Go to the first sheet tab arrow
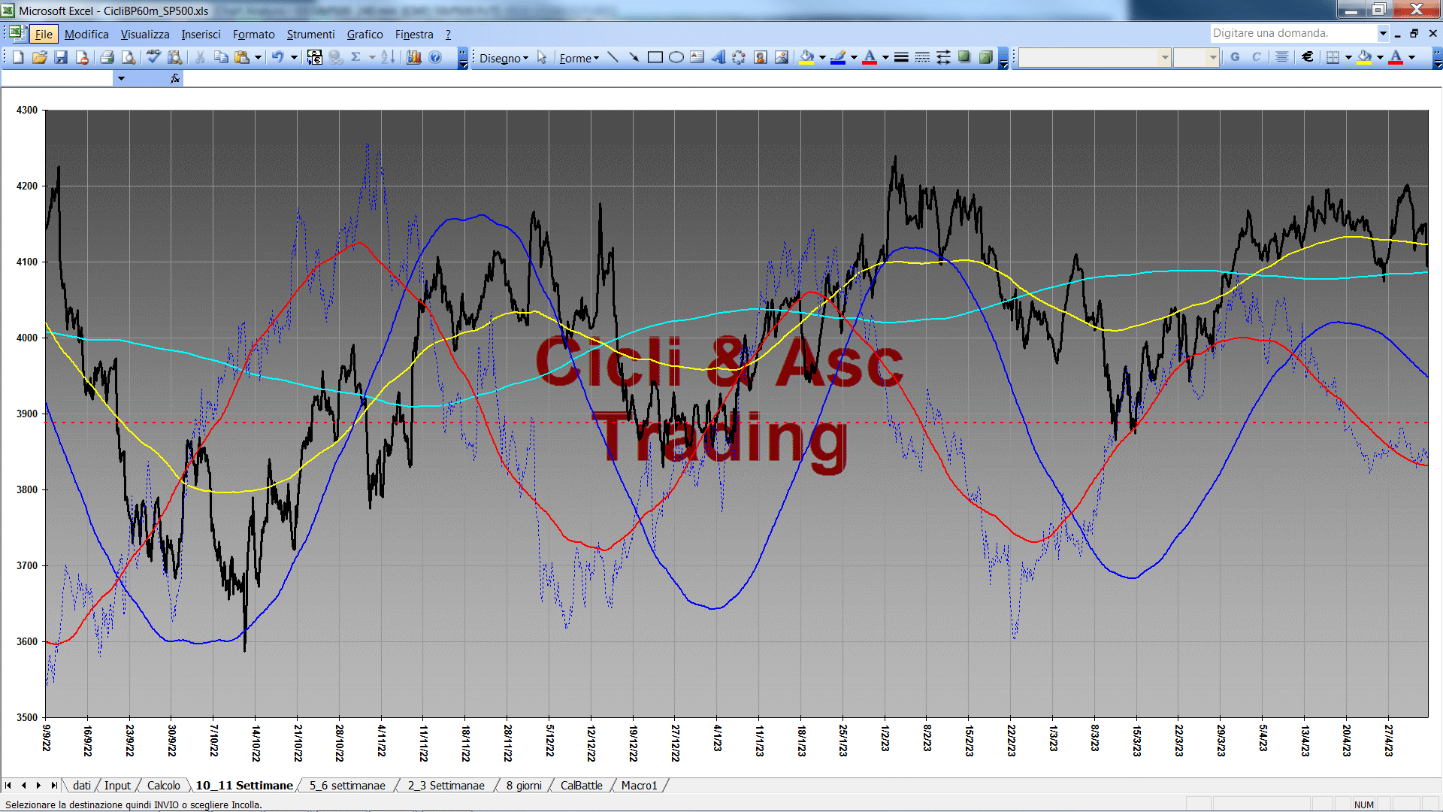This screenshot has height=812, width=1443. [x=8, y=785]
